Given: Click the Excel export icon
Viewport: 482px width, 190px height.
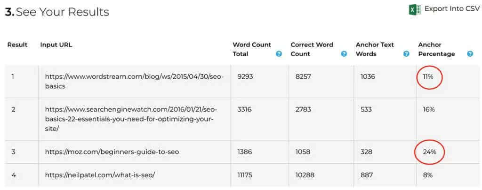Looking at the screenshot, I should pos(415,10).
